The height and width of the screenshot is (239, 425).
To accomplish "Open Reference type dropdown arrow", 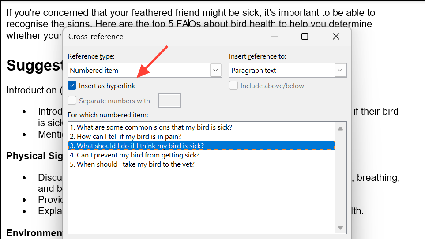I will point(215,70).
